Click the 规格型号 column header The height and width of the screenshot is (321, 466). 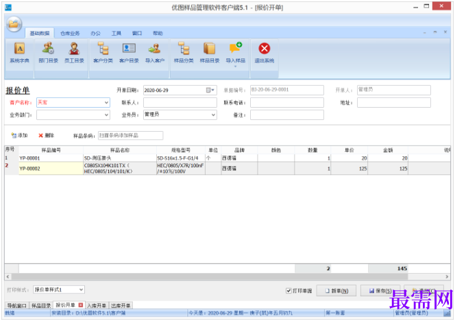click(x=181, y=150)
